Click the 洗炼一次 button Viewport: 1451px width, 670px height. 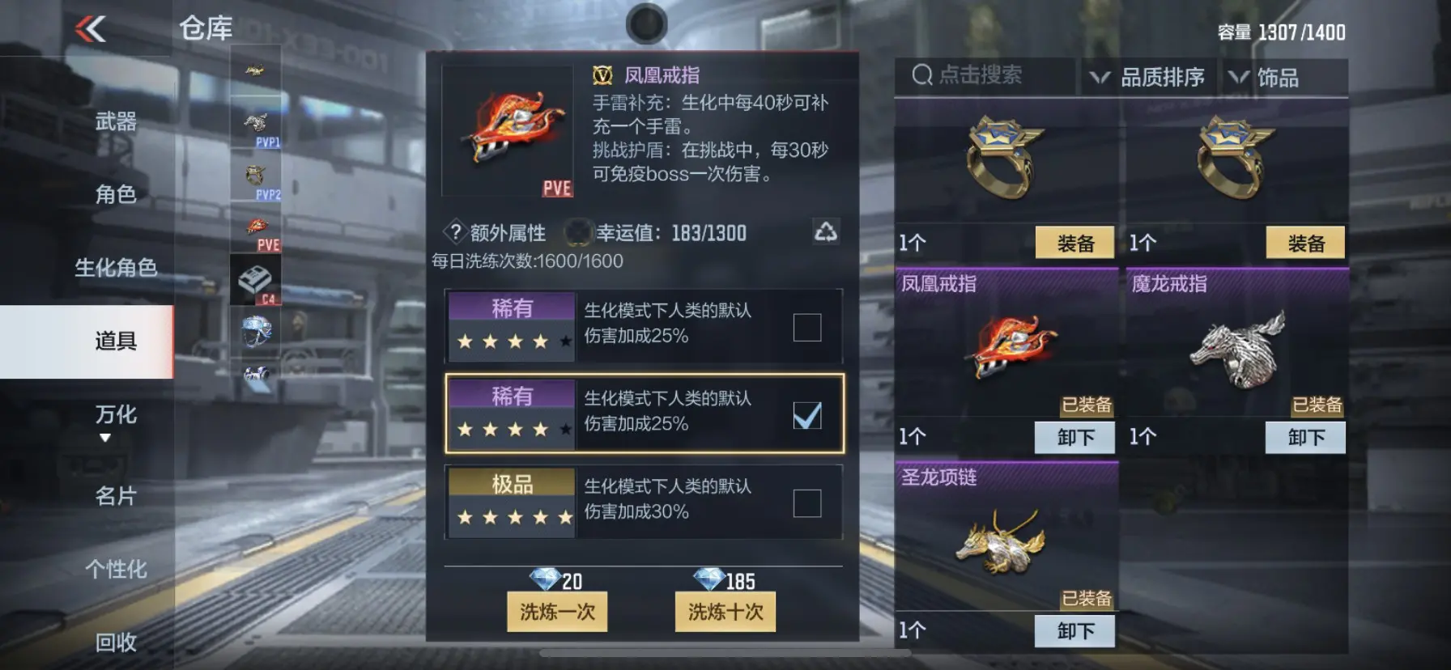pyautogui.click(x=557, y=612)
